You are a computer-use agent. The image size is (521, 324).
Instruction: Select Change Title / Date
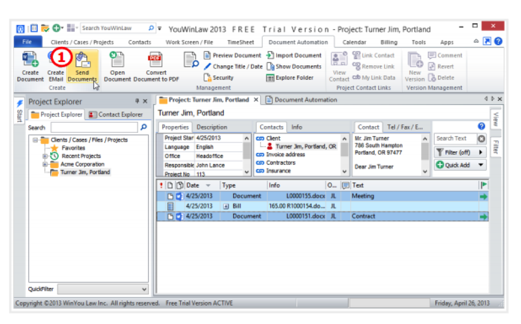(x=233, y=66)
